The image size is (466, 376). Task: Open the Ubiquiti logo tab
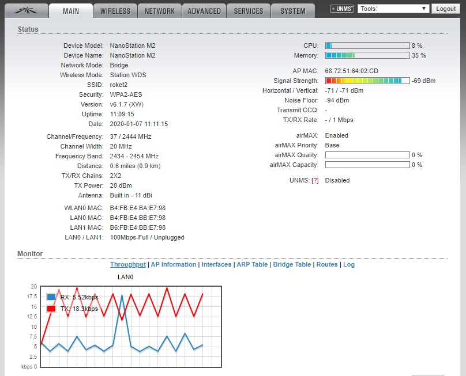(x=26, y=11)
